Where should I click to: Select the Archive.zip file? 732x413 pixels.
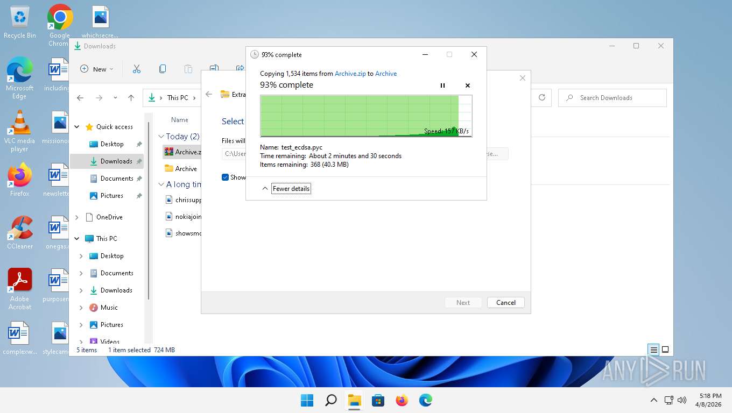(x=181, y=152)
